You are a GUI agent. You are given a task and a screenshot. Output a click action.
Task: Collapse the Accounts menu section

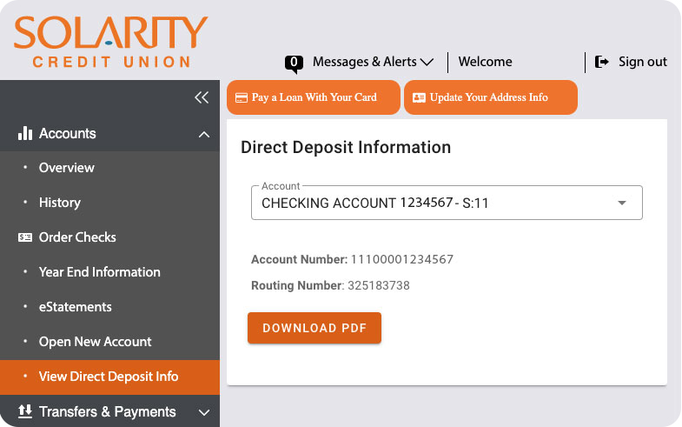point(204,134)
